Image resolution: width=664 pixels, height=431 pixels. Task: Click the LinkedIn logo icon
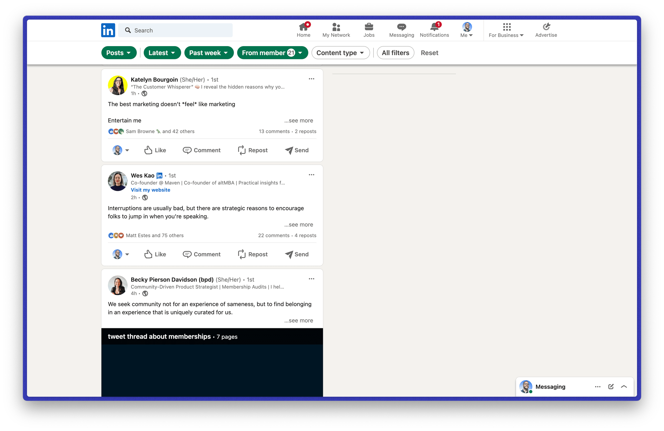[108, 30]
